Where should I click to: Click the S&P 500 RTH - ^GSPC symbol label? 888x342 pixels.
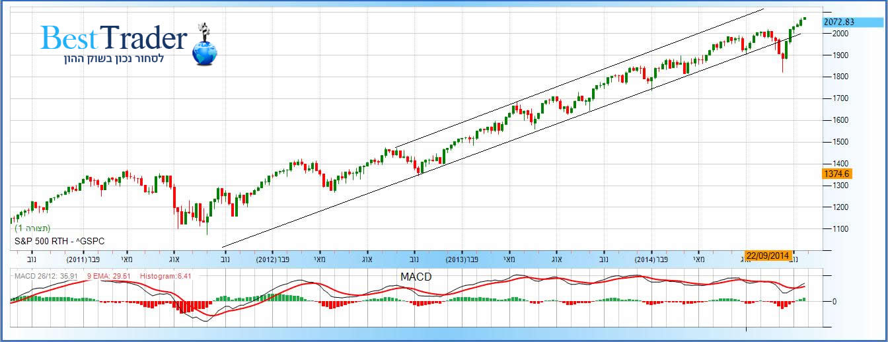[x=59, y=242]
